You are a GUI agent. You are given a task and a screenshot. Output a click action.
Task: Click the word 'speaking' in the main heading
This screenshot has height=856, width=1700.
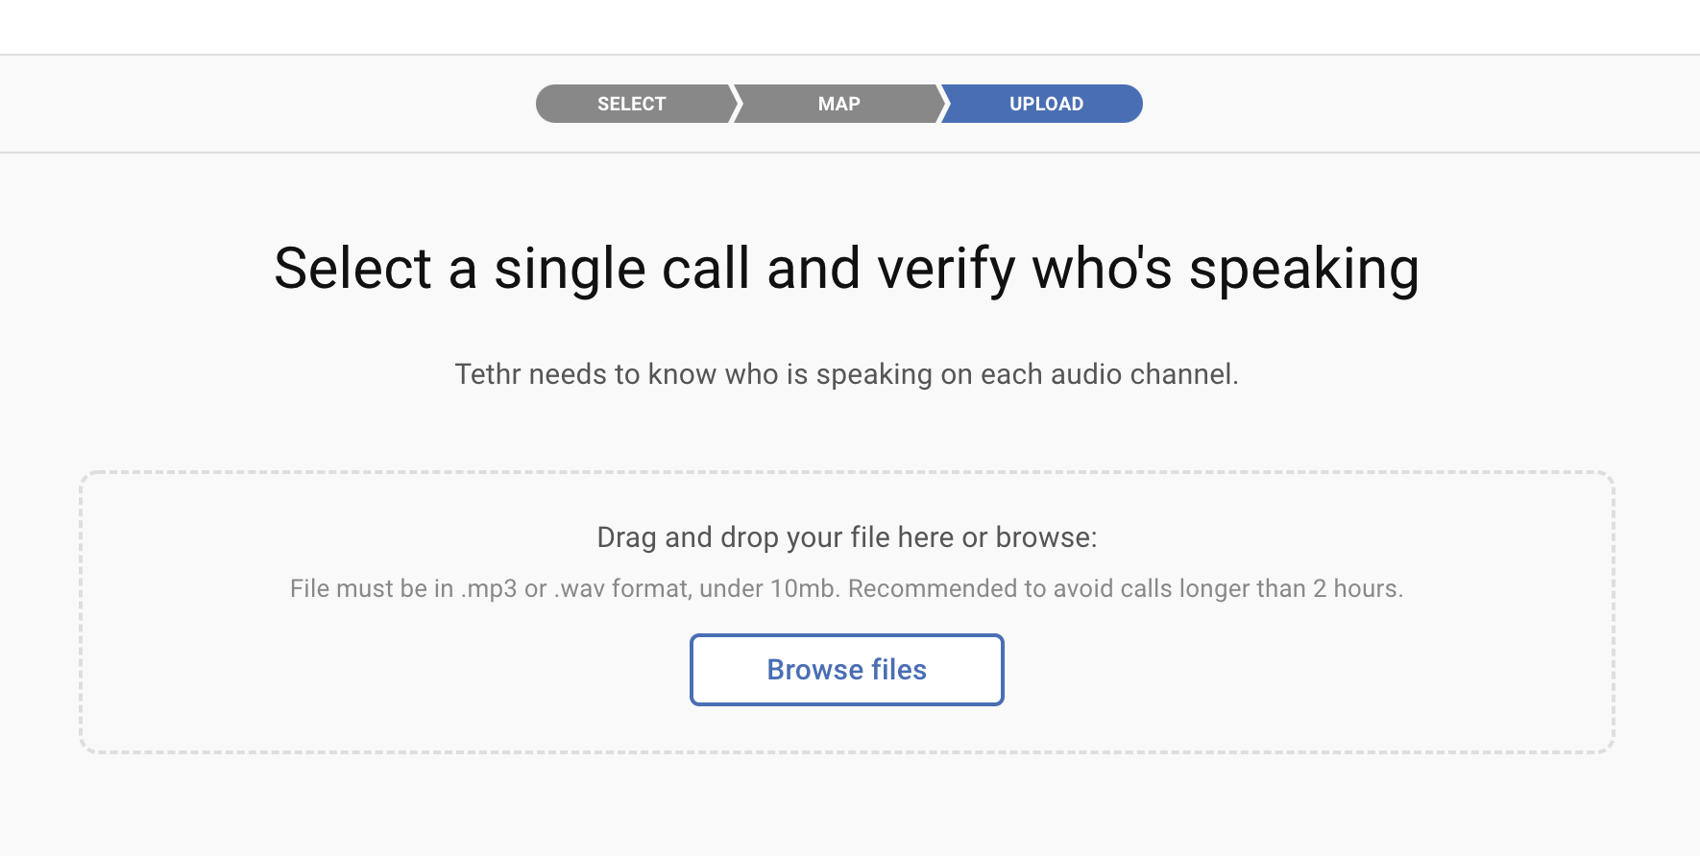[1303, 269]
